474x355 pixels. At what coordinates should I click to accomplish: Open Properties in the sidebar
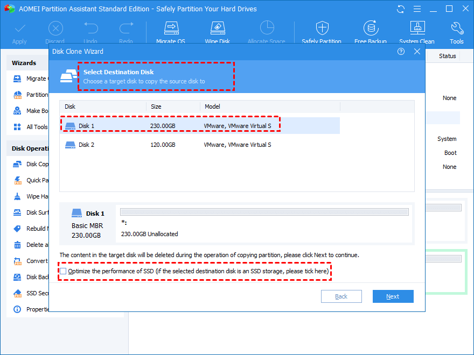click(x=31, y=309)
